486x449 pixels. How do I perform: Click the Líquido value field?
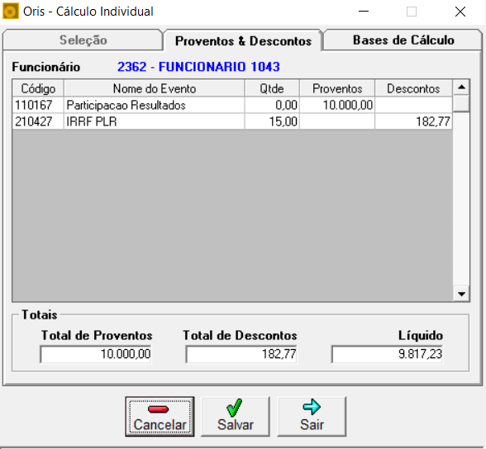click(387, 354)
